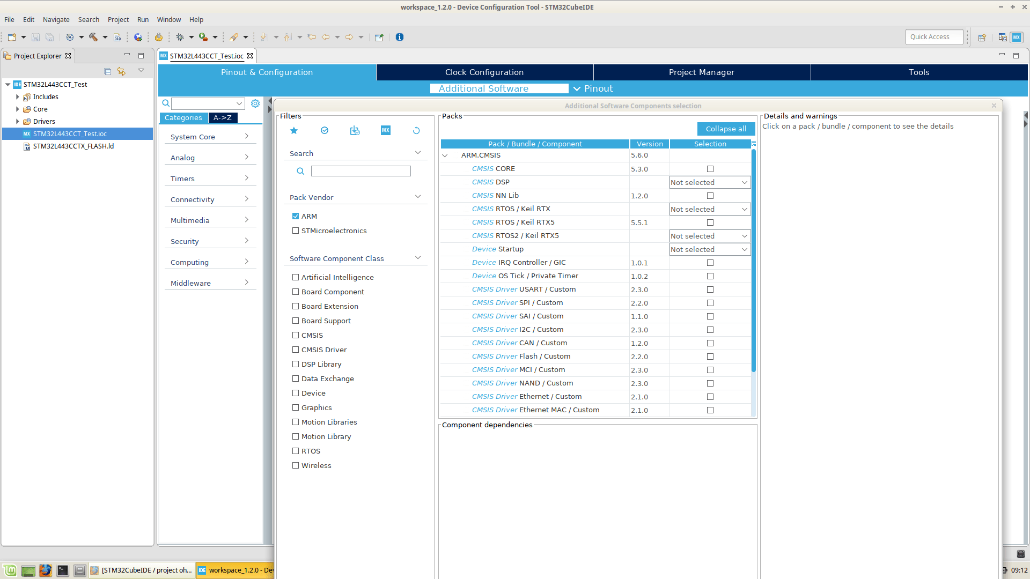Collapse the Software Component Class section
Image resolution: width=1030 pixels, height=579 pixels.
(418, 258)
